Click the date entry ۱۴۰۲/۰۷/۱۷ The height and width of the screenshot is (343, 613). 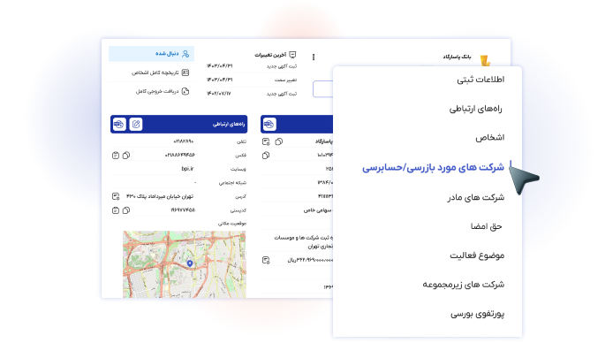[219, 94]
